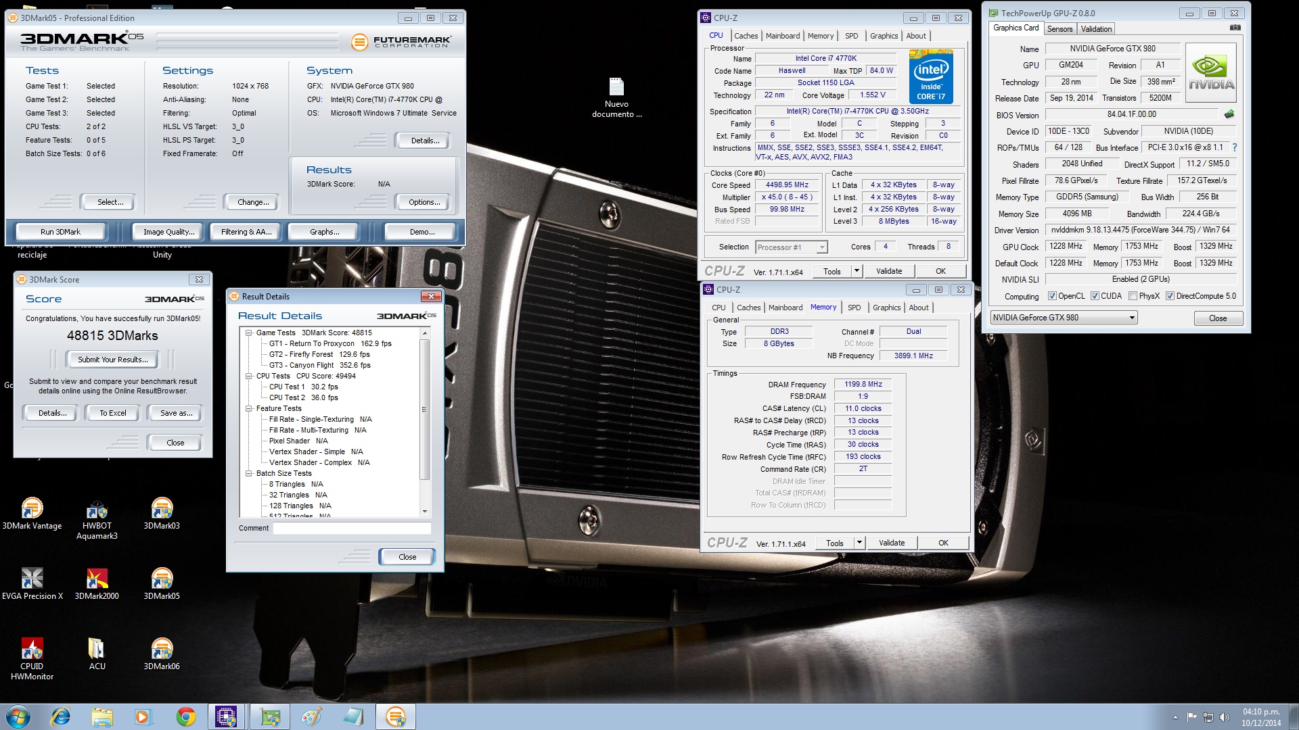Select the HWBOT Aquamark3 desktop icon

(x=97, y=519)
